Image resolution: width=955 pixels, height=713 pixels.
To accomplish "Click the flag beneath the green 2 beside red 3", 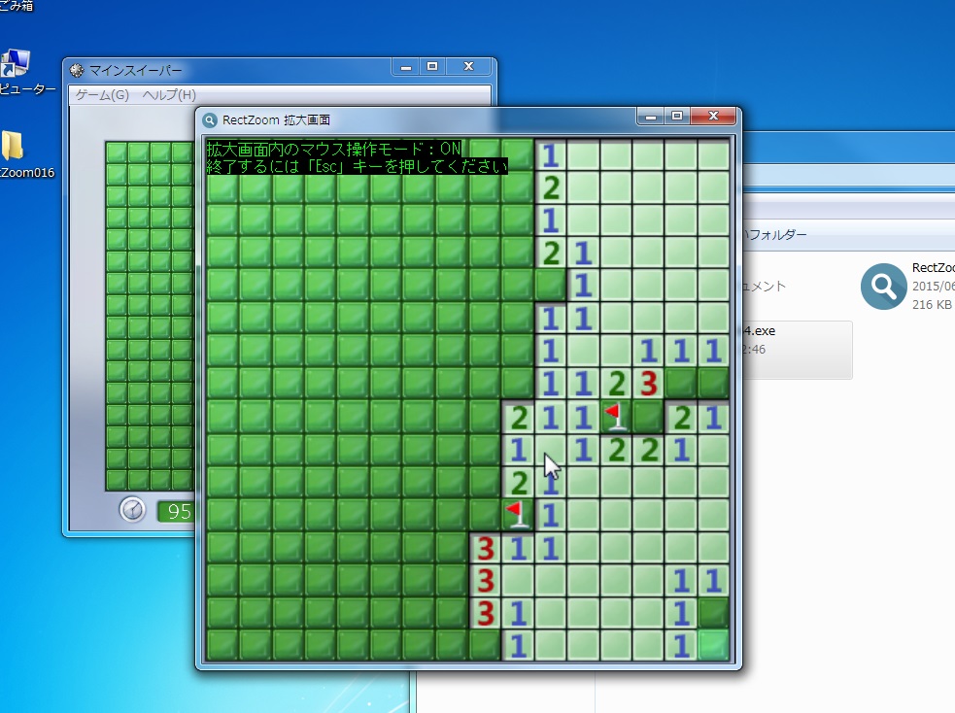I will click(616, 417).
